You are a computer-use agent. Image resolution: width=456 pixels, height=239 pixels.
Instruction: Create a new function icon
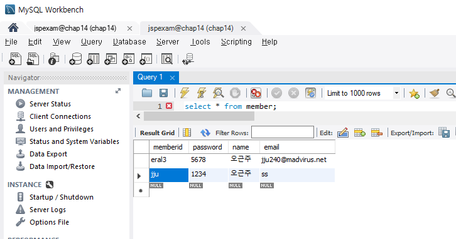(x=146, y=59)
